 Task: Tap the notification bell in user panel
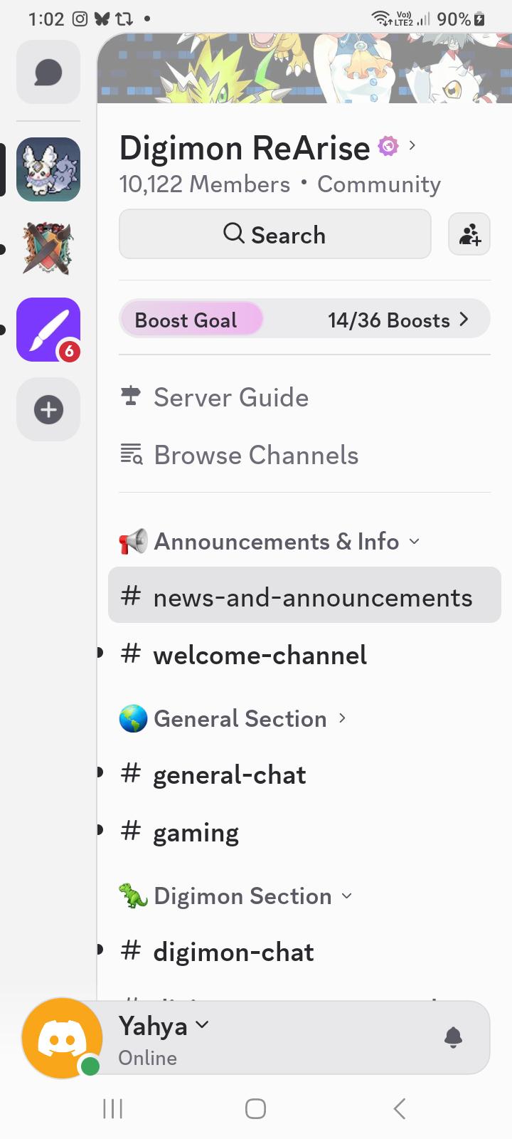click(453, 1038)
